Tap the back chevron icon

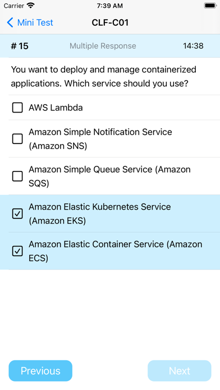[x=10, y=22]
